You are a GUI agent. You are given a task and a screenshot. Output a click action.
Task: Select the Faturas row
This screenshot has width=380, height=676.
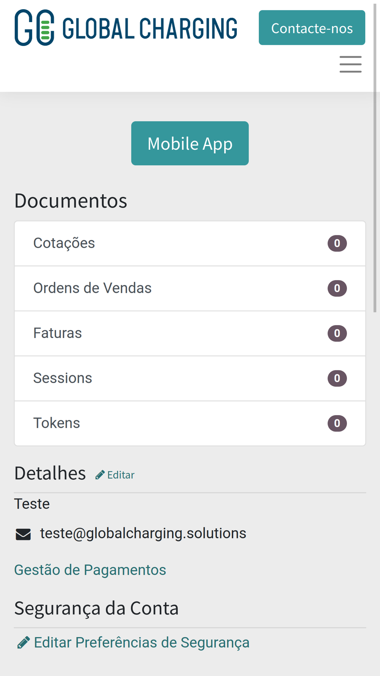pos(190,333)
